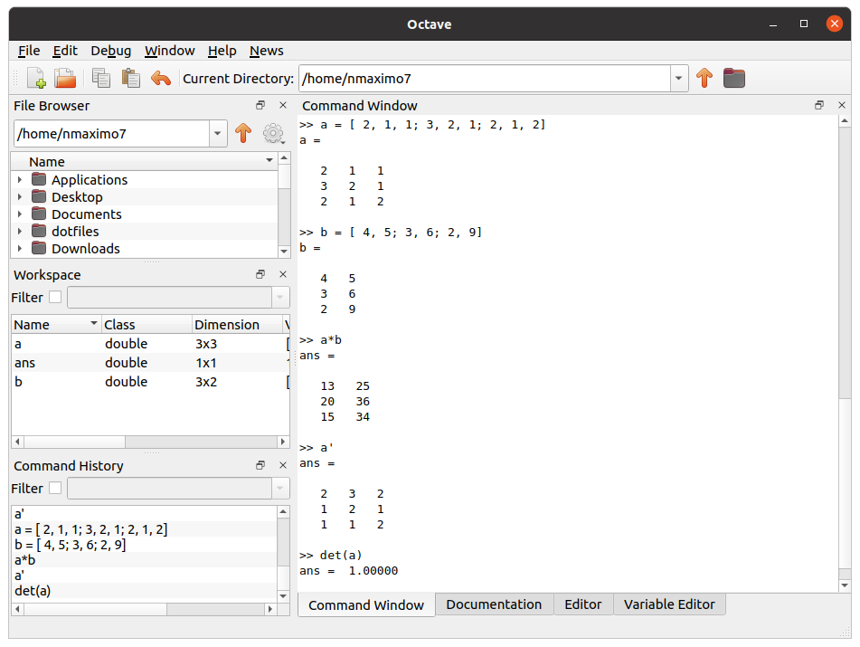860x647 pixels.
Task: Switch to the Documentation tab
Action: pos(494,604)
